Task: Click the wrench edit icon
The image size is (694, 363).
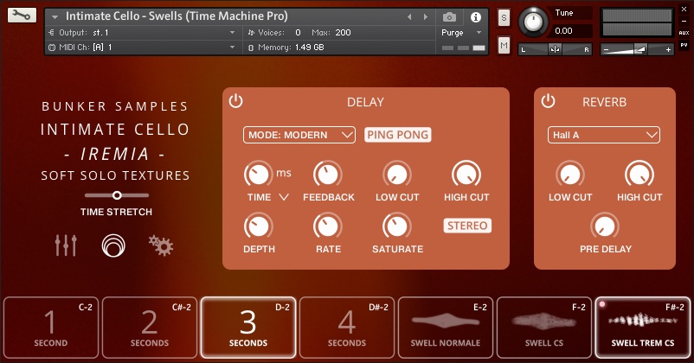Action: click(21, 16)
